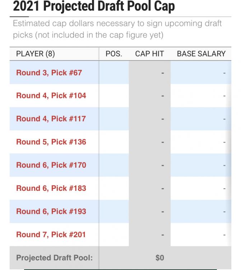Sort by the BASE SALARY column header
This screenshot has width=241, height=270.
(x=201, y=54)
